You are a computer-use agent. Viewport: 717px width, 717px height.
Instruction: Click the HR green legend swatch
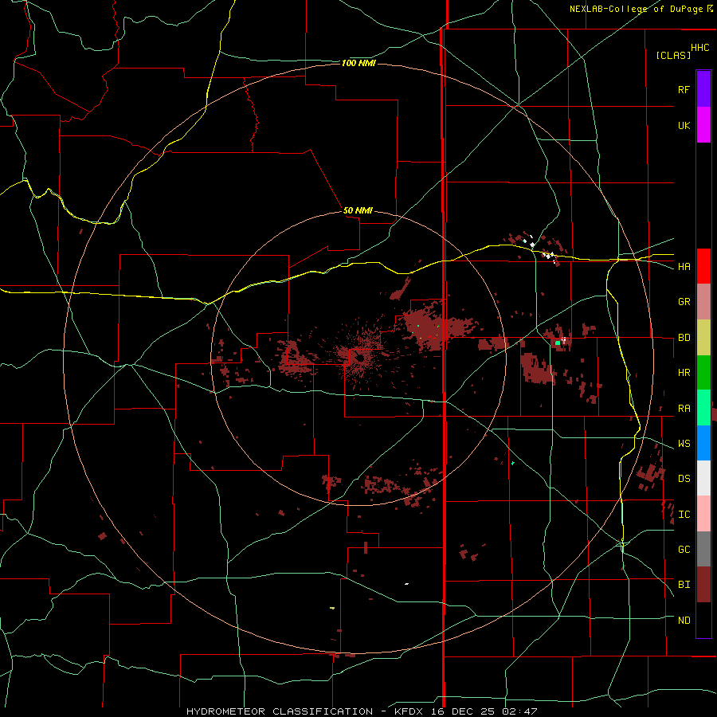tap(703, 373)
